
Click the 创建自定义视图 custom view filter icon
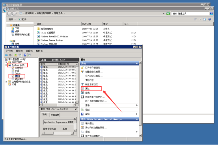[82, 72]
